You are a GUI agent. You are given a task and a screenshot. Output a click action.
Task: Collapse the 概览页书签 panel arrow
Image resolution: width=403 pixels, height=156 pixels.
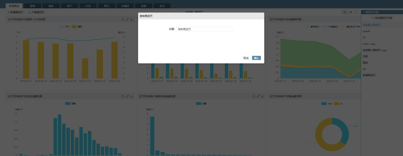[364, 12]
